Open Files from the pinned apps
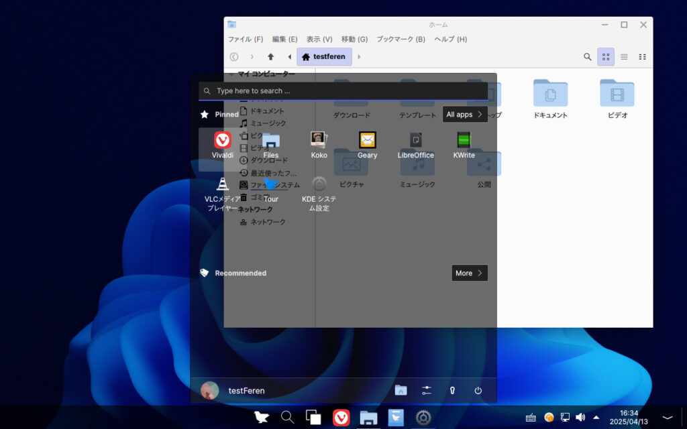687x429 pixels. coord(270,145)
